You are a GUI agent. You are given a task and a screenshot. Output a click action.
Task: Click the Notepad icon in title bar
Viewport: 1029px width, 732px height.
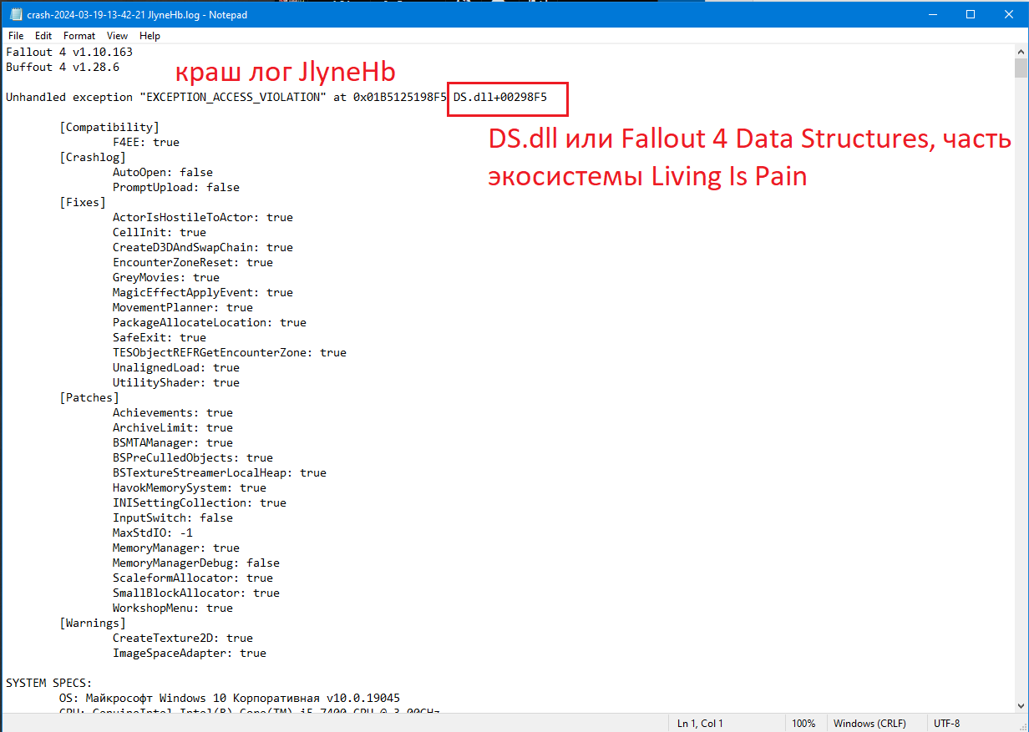point(16,14)
